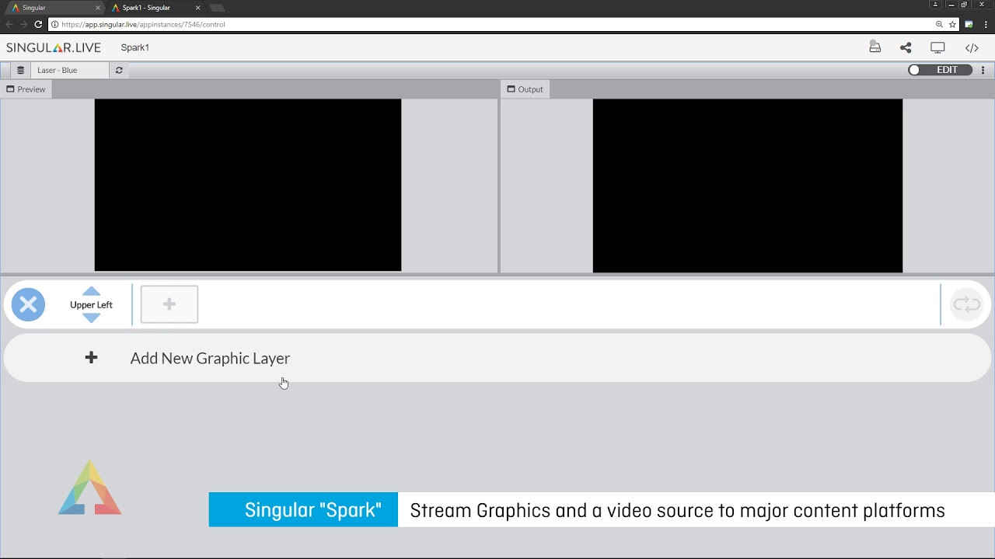Toggle the loop icon on Upper Left layer
This screenshot has width=995, height=559.
pos(967,304)
